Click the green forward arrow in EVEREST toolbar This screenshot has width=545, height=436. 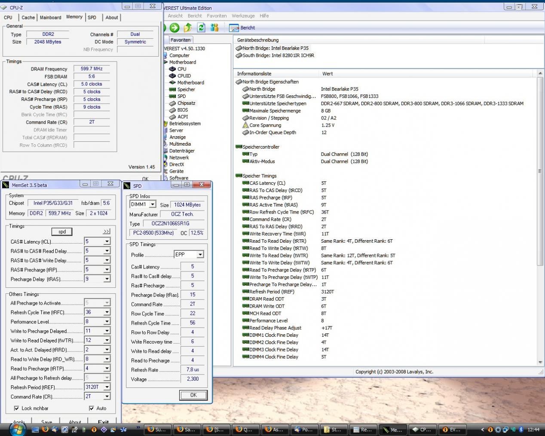pyautogui.click(x=174, y=28)
